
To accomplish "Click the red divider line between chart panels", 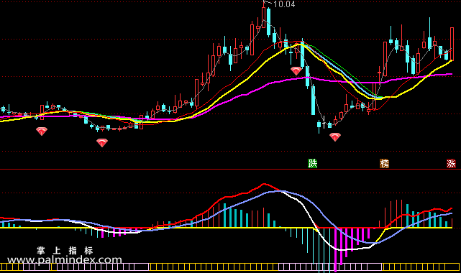I will coord(230,170).
